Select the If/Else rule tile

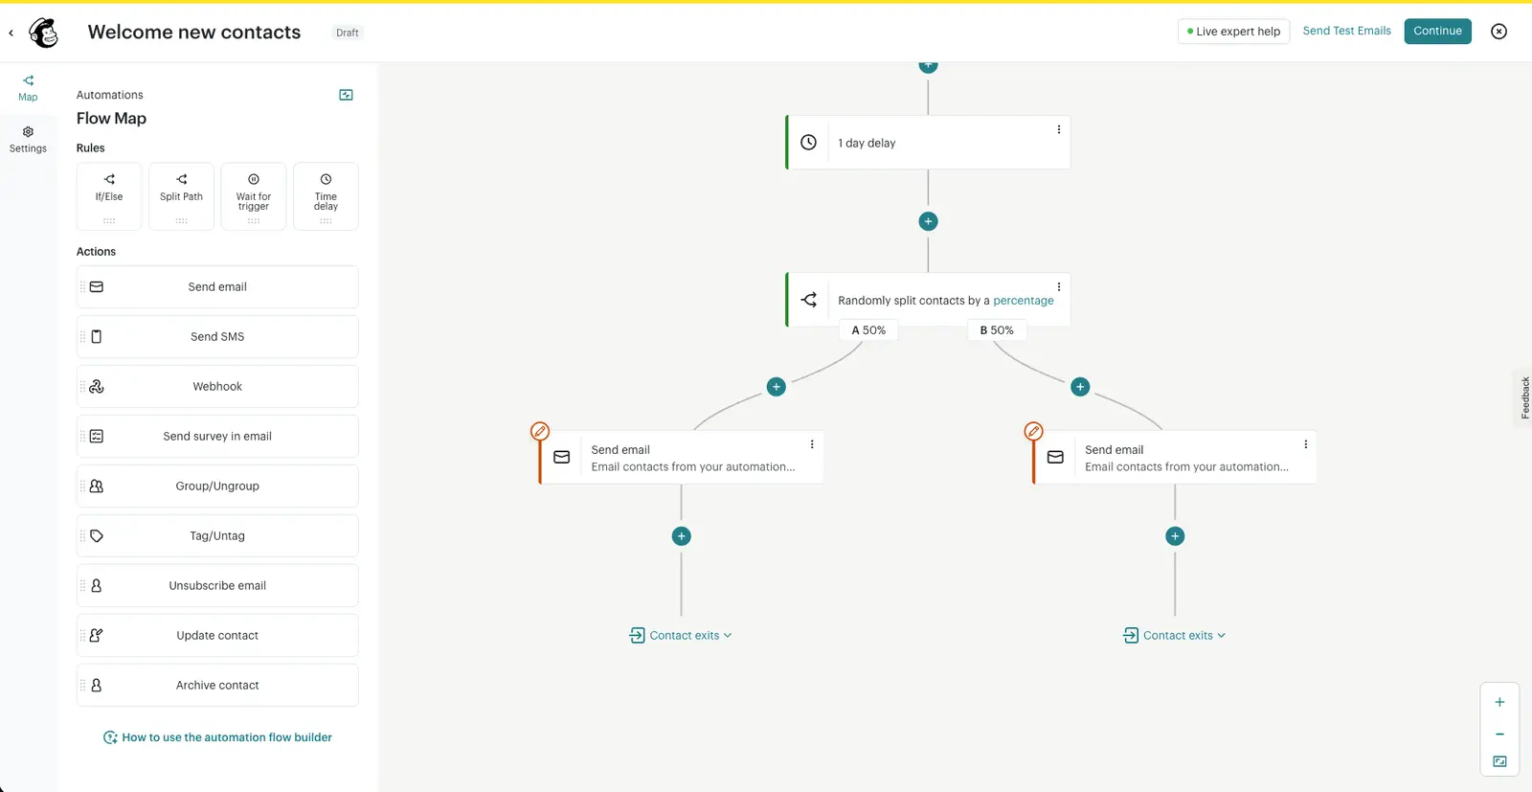coord(109,196)
